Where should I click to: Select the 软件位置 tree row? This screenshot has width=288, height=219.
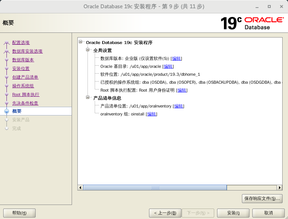point(150,74)
